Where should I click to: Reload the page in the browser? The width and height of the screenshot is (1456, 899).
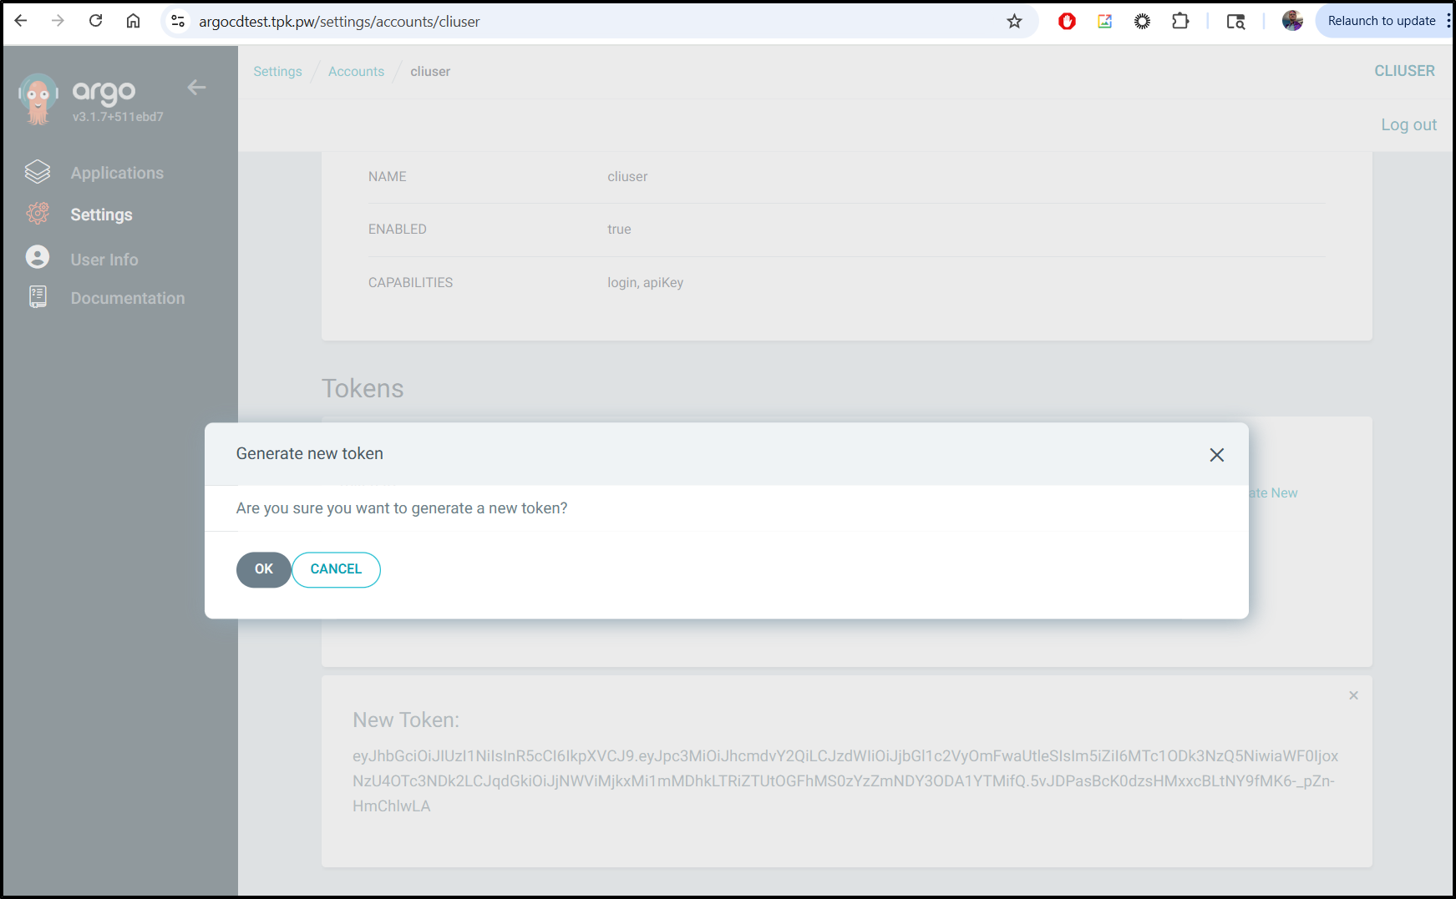tap(96, 22)
